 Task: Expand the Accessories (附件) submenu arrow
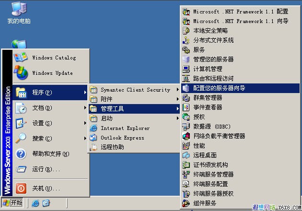point(177,99)
